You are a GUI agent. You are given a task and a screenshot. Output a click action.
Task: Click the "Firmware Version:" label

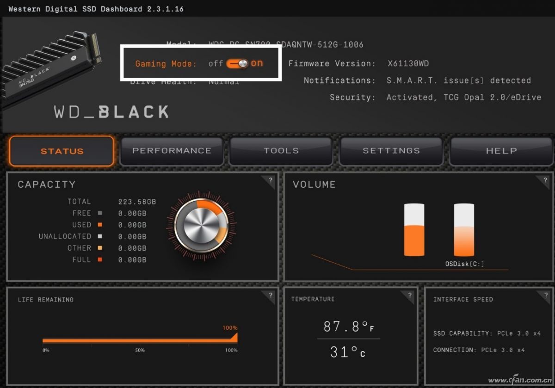[x=332, y=63]
